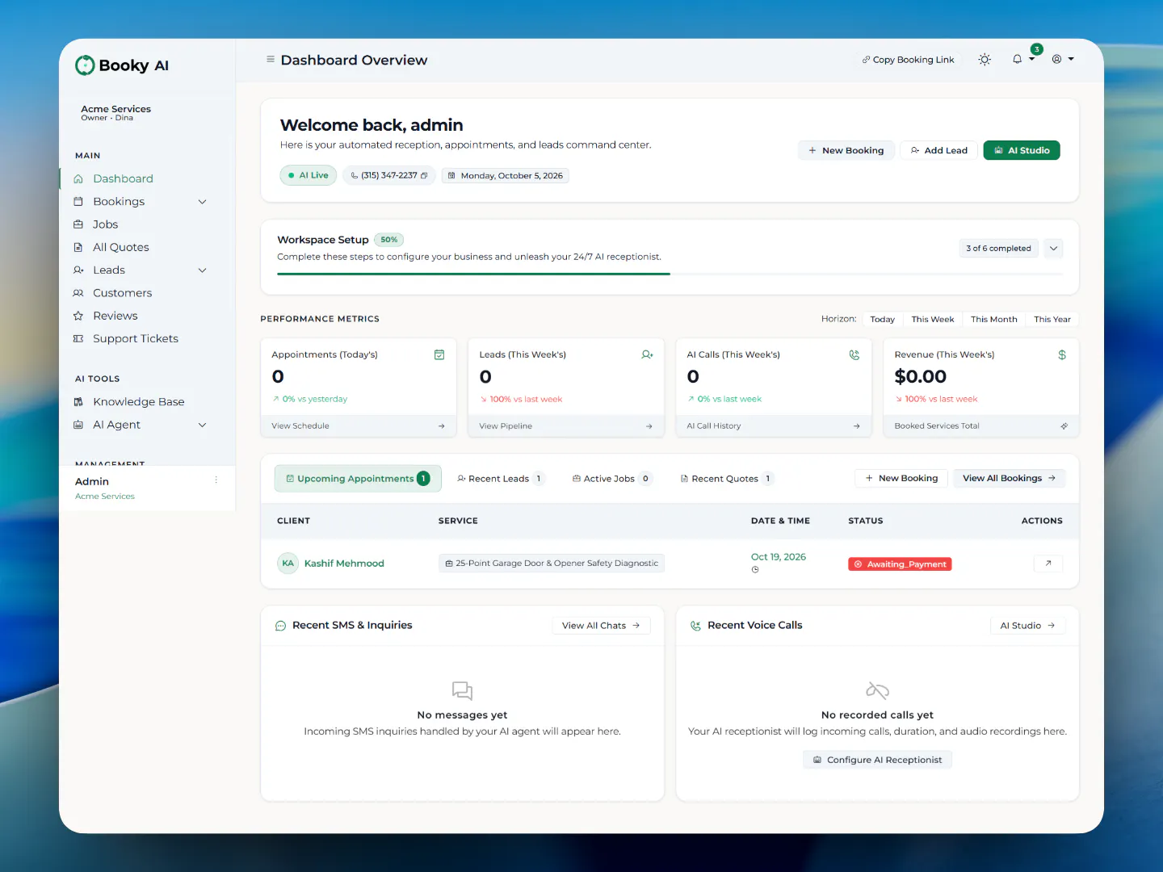This screenshot has width=1163, height=872.
Task: Select the This Month horizon option
Action: tap(994, 319)
